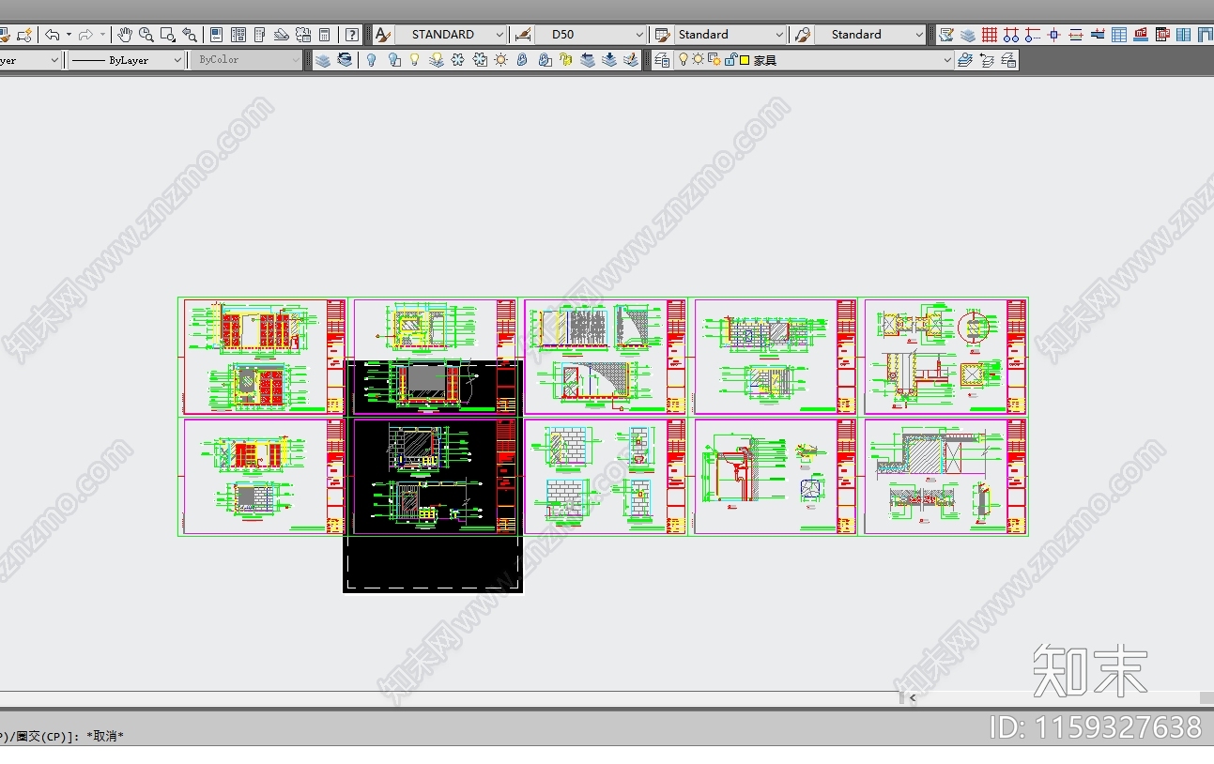Open the Markup Set Manager icon

303,35
